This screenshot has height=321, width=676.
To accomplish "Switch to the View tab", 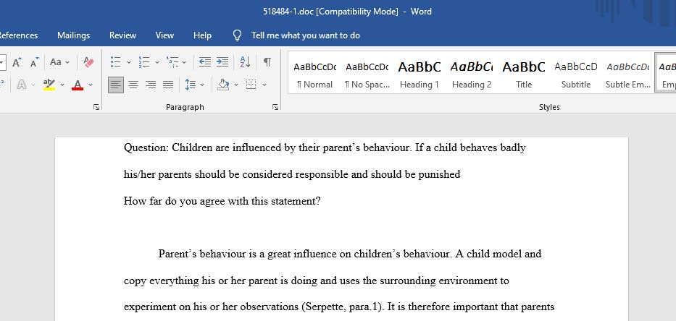I will point(164,35).
